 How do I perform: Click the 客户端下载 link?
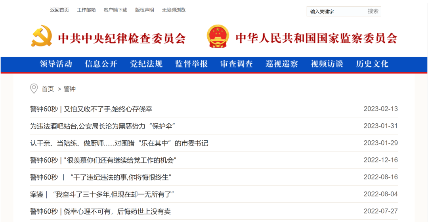coord(115,10)
